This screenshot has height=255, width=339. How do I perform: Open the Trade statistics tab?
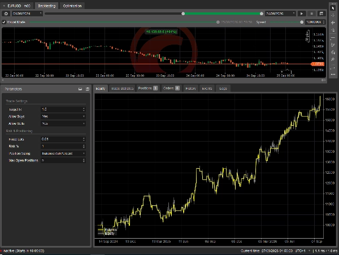tap(123, 89)
